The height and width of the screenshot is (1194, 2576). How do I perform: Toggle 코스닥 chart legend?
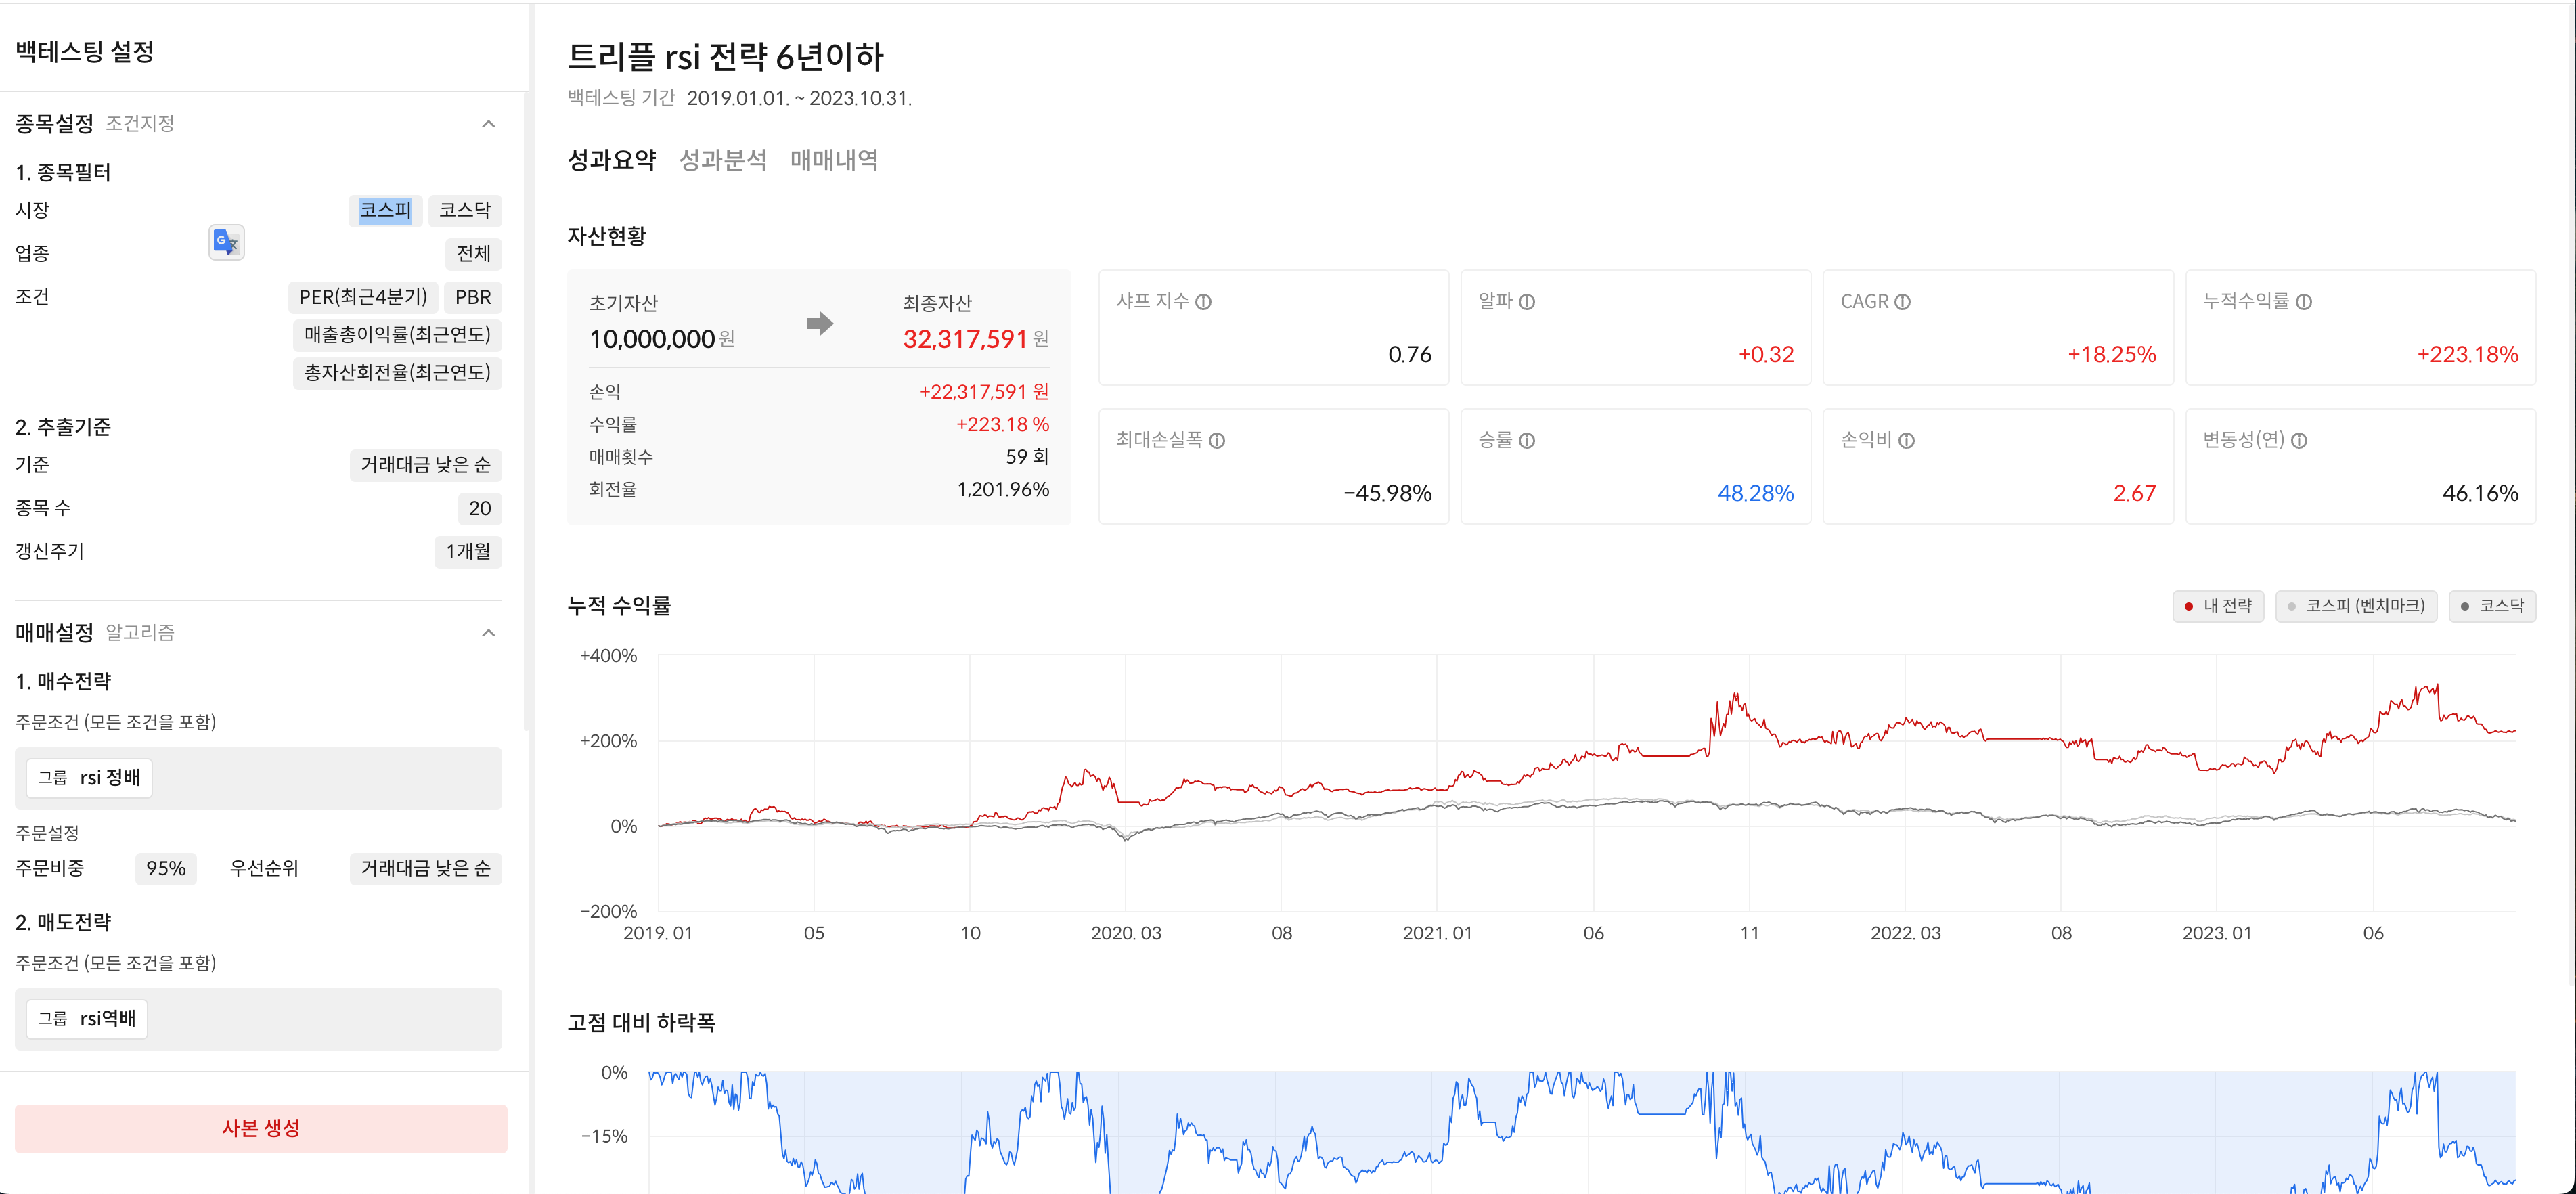pos(2491,606)
